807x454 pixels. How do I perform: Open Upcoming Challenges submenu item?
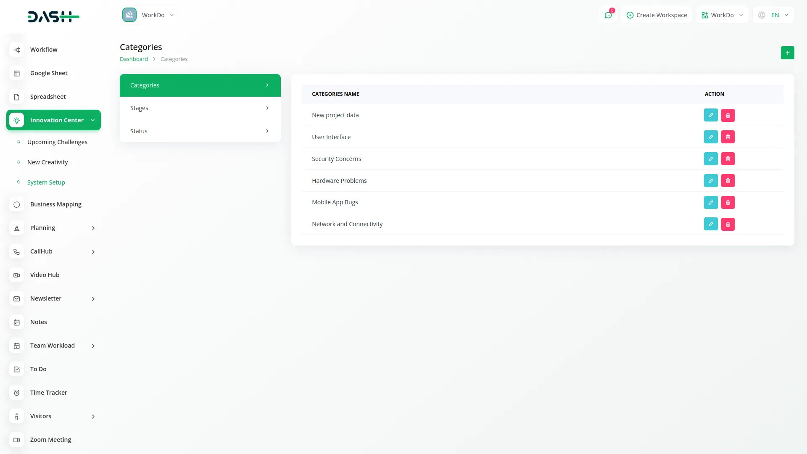(x=57, y=142)
